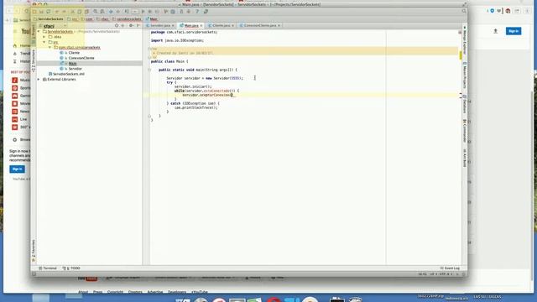Image resolution: width=537 pixels, height=302 pixels.
Task: Click the green Run toolbar icon
Action: [x=143, y=12]
